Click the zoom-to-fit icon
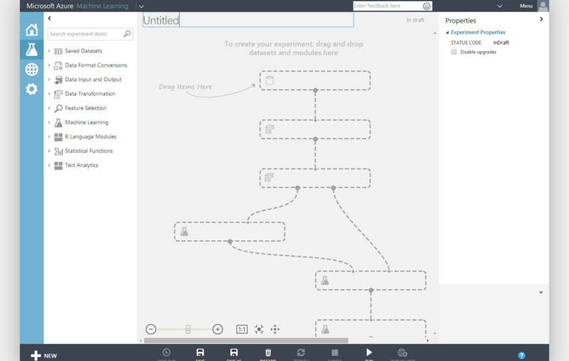The height and width of the screenshot is (361, 569). [x=259, y=329]
